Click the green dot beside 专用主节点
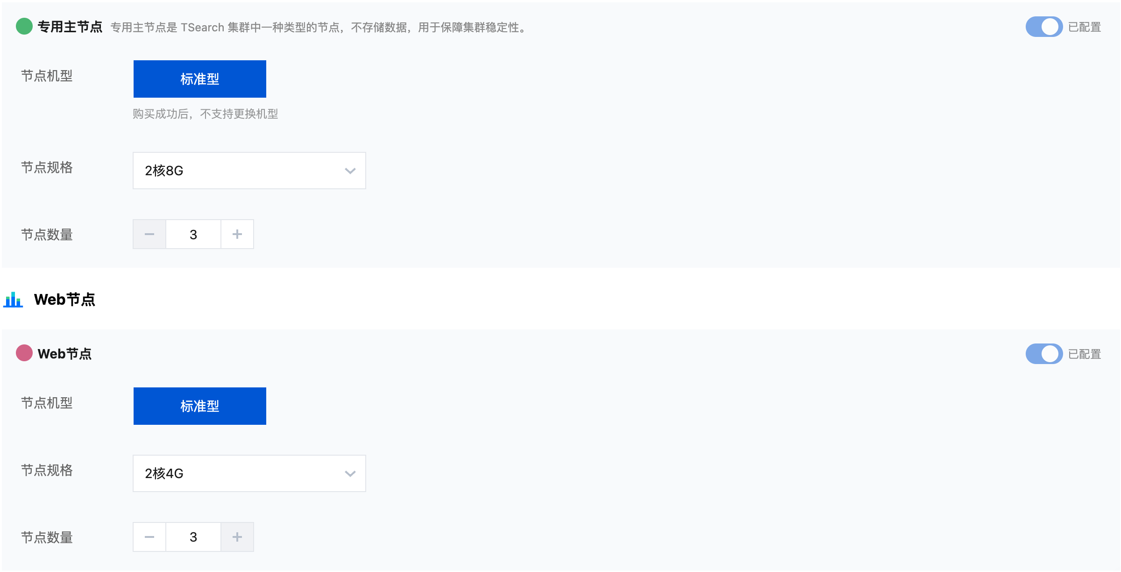The image size is (1121, 572). (x=24, y=27)
